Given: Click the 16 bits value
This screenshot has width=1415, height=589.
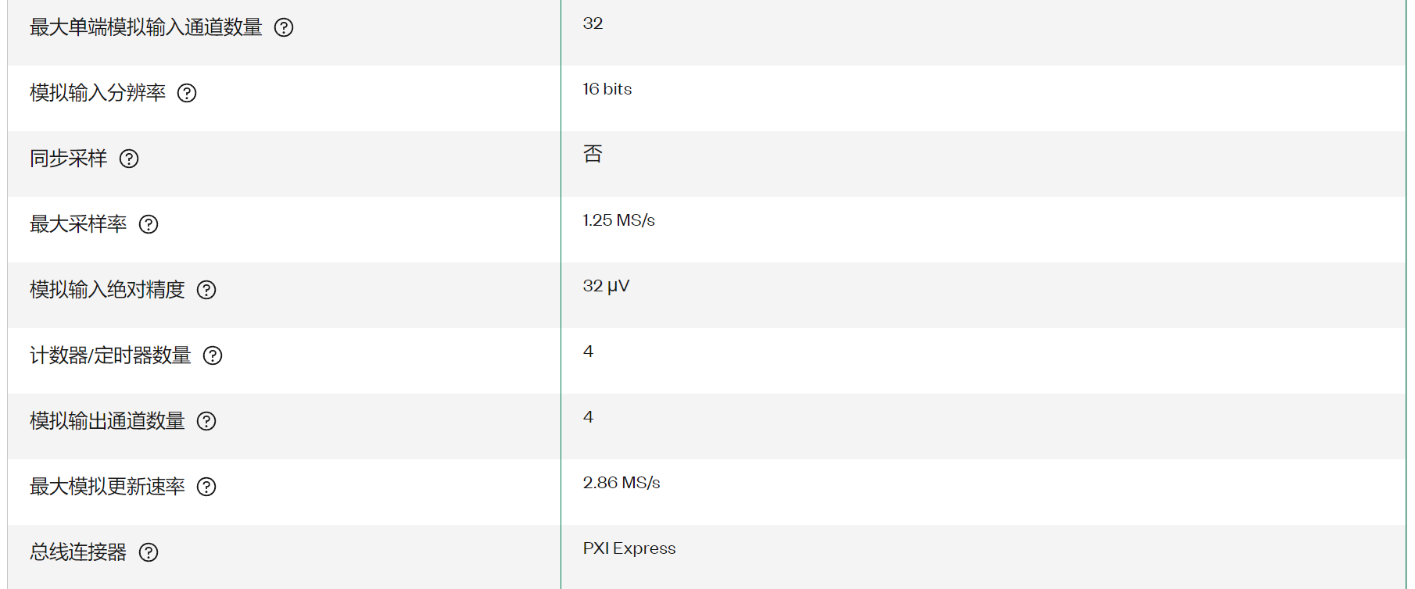Looking at the screenshot, I should coord(607,89).
